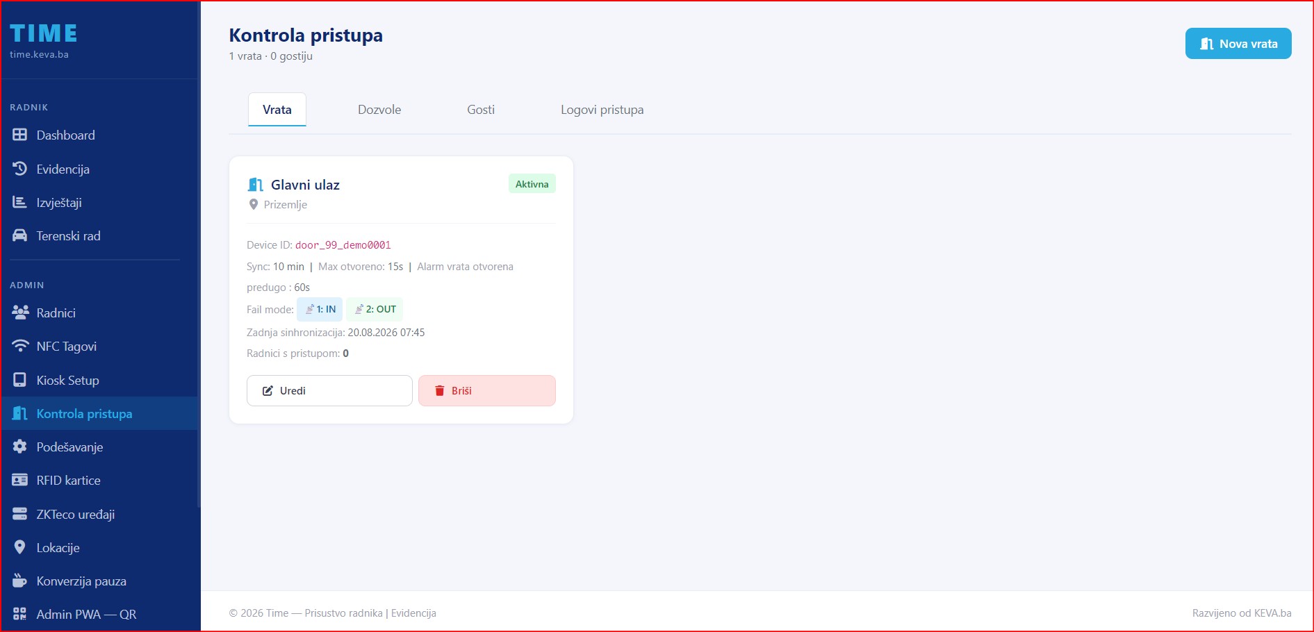Open Izvještaji reports page

[x=100, y=202]
